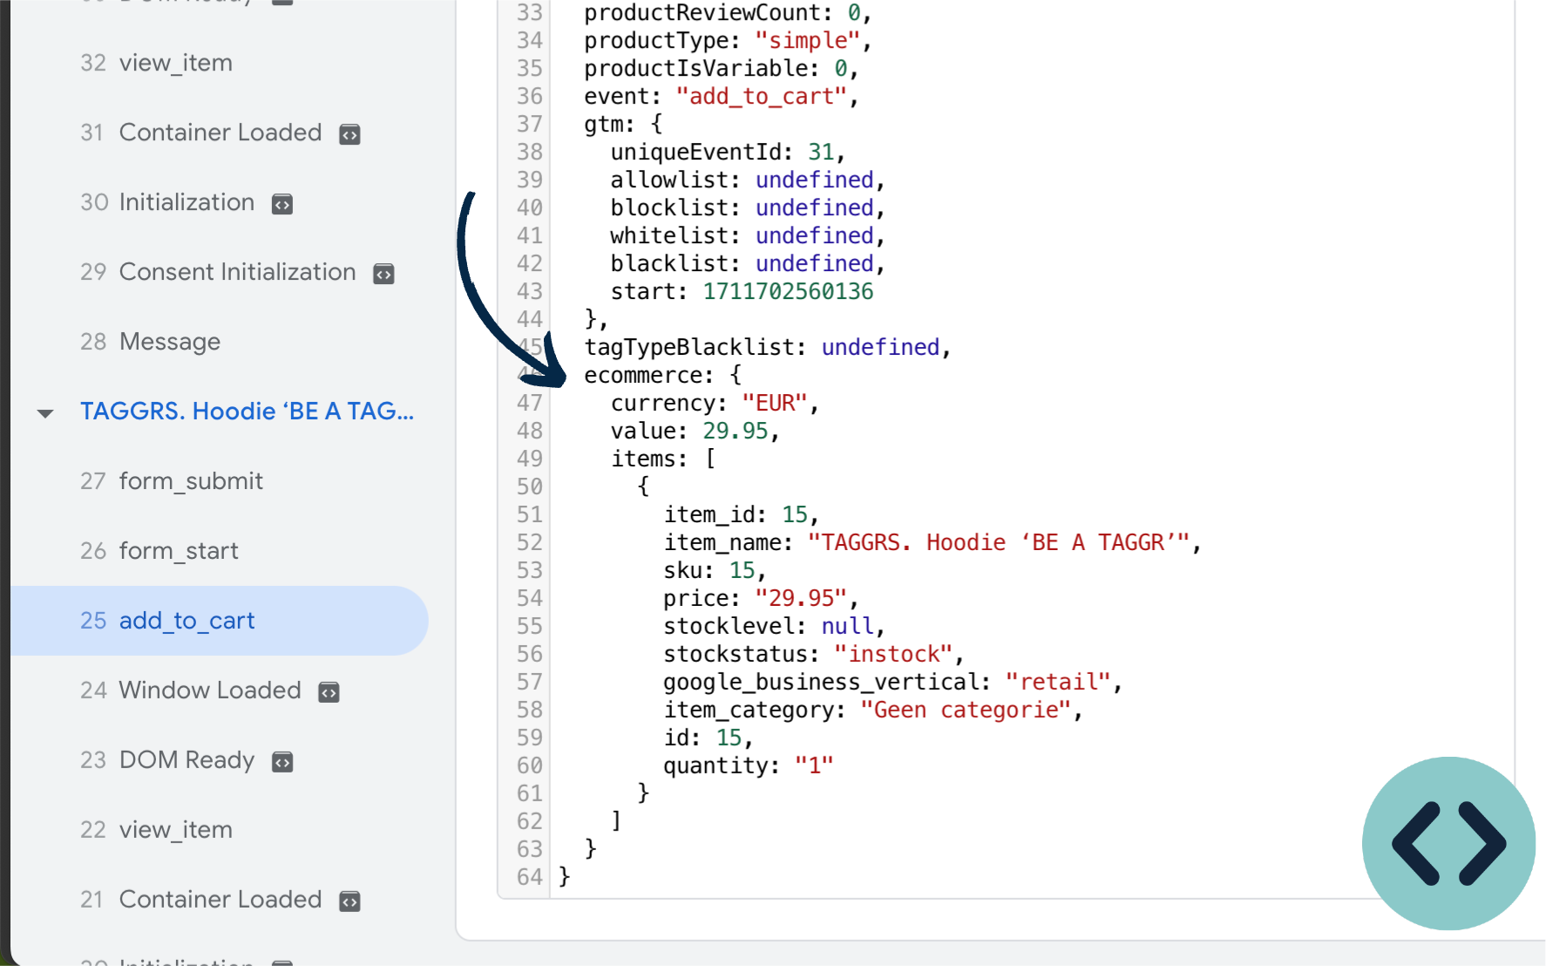Click the stocklevel: null line
1546x966 pixels.
774,626
